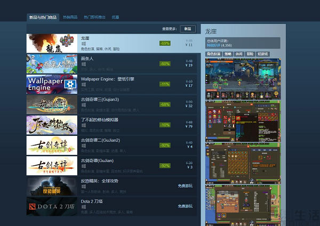Select the 新品与热门商品 tab
Viewport: 320px width, 226px height.
click(x=43, y=18)
